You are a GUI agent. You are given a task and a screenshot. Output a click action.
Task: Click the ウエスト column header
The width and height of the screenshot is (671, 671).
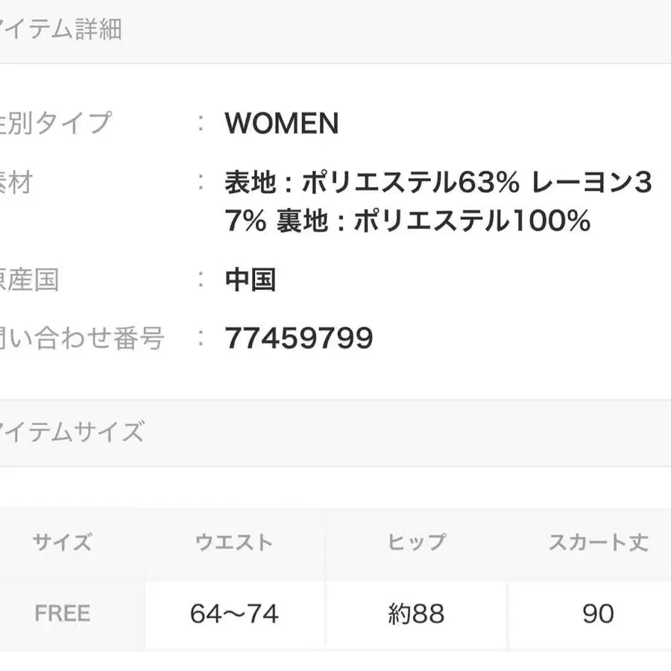[234, 543]
